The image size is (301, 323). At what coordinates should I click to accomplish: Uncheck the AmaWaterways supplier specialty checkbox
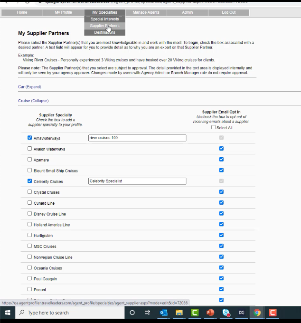(x=29, y=138)
